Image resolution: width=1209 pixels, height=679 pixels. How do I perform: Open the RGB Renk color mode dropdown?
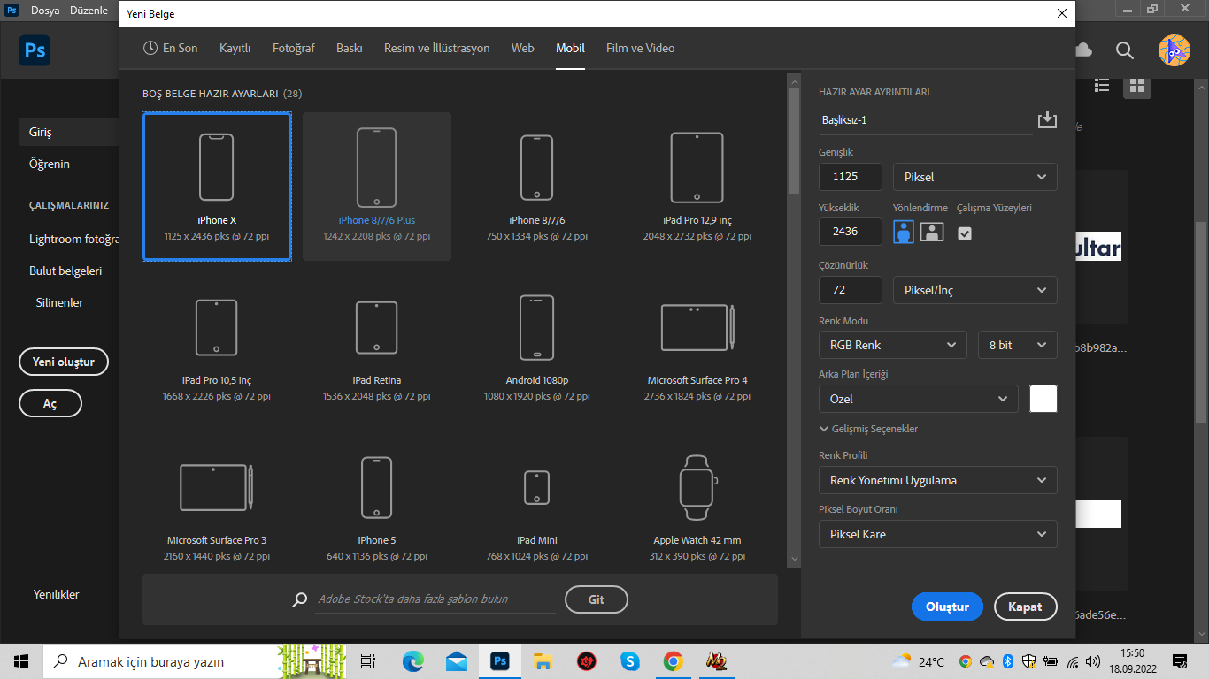tap(893, 345)
